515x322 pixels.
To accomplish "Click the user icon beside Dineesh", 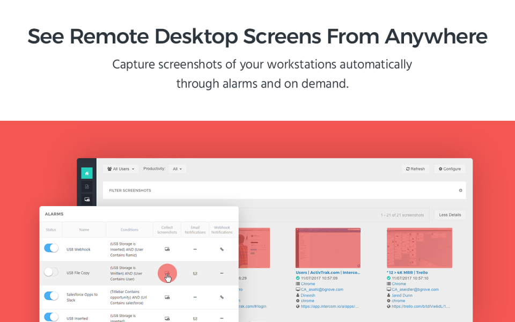I will tap(298, 295).
